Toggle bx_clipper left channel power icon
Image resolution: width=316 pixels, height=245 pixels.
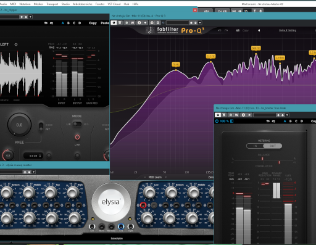(16, 44)
